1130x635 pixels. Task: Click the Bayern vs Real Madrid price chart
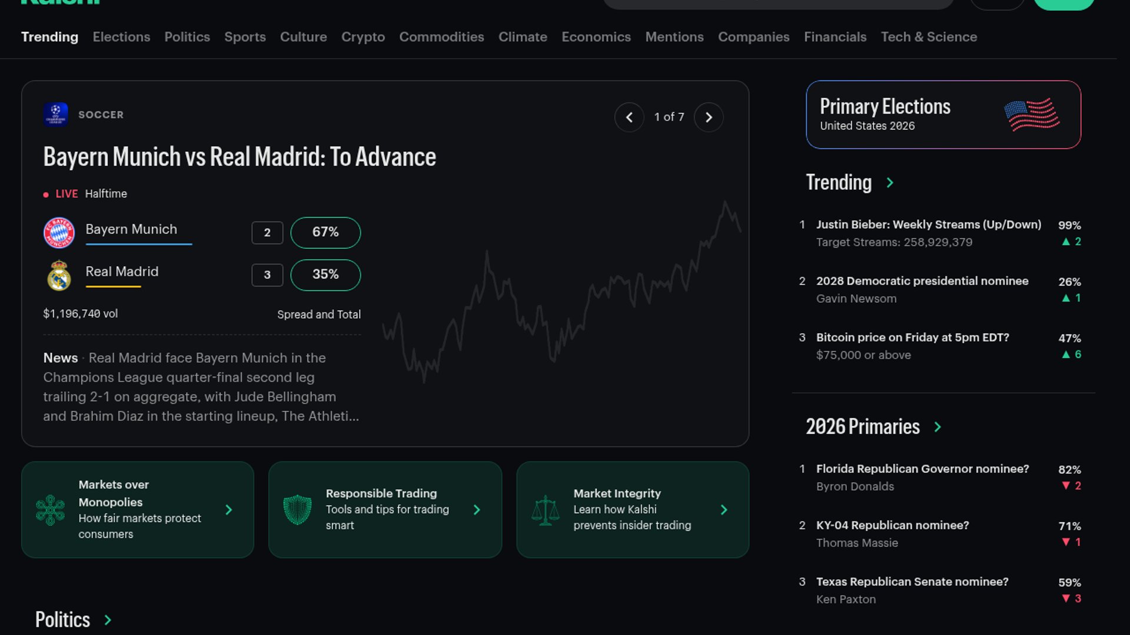tap(559, 294)
